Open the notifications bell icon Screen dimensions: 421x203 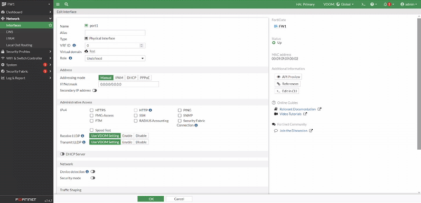click(385, 4)
